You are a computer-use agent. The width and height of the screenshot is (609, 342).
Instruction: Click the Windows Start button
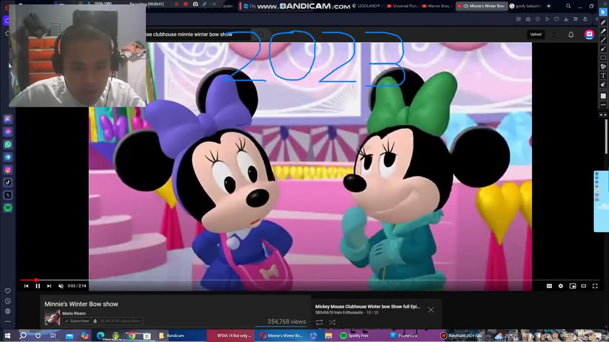[x=8, y=335]
